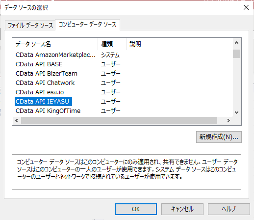Image resolution: width=254 pixels, height=220 pixels.
Task: Click ユーザー type cell of KingOfTime row
Action: [x=111, y=111]
